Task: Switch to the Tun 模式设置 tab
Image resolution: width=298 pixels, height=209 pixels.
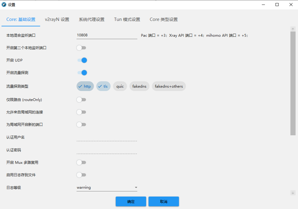Action: click(127, 19)
